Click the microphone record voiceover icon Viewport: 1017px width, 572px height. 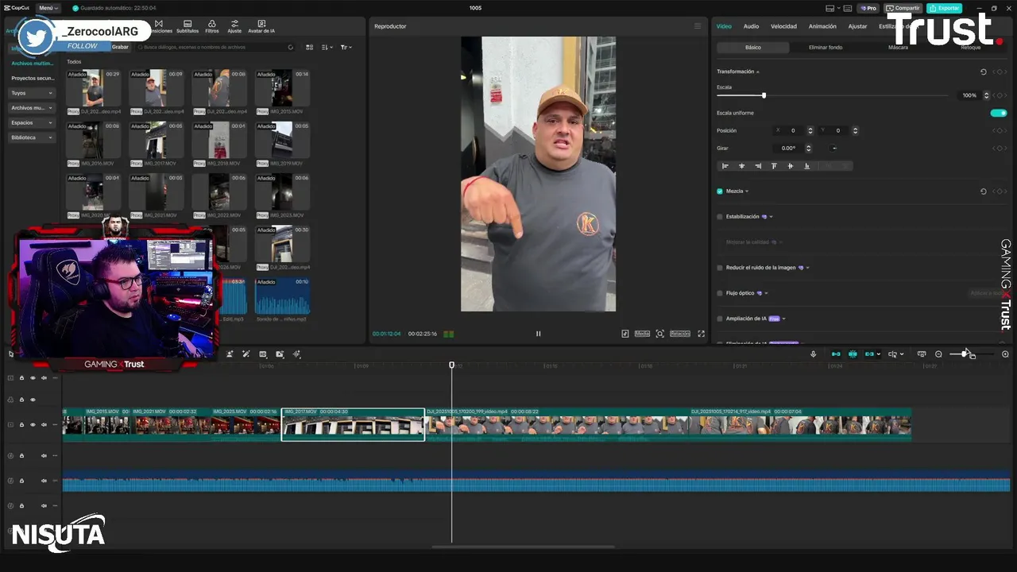pos(813,354)
